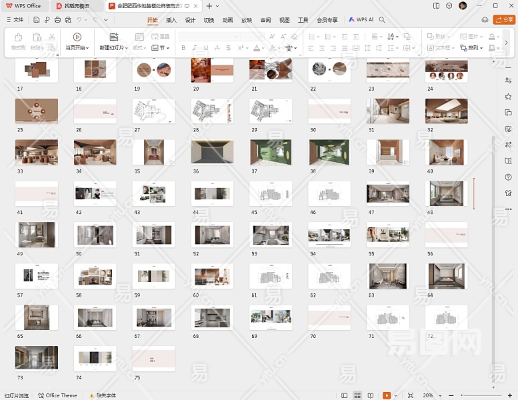Open settings sliders icon in right sidebar
The width and height of the screenshot is (518, 400).
click(x=509, y=81)
